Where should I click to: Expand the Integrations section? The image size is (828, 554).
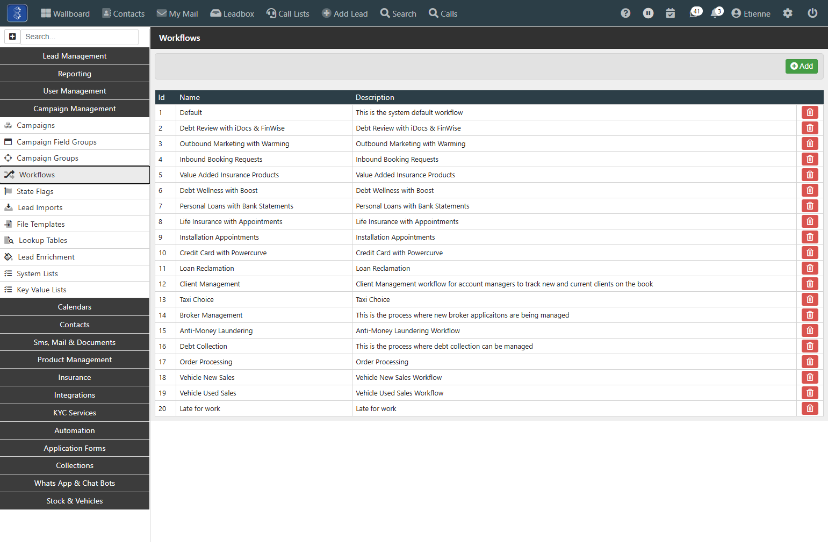(75, 395)
